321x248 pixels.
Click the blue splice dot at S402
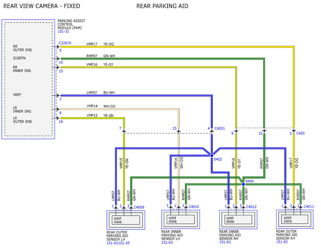tap(212, 155)
